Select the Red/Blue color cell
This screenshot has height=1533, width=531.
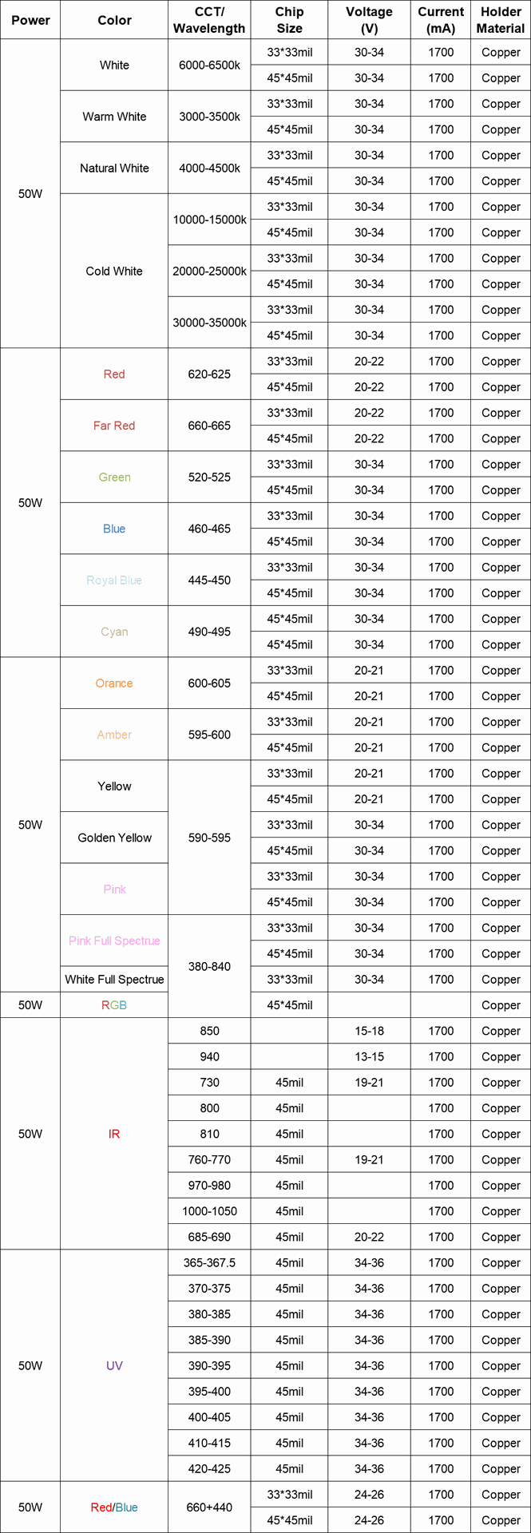pos(114,1507)
